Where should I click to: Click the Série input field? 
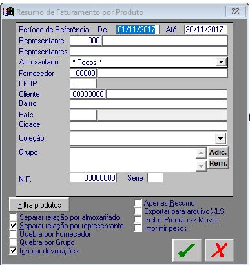[x=155, y=178]
